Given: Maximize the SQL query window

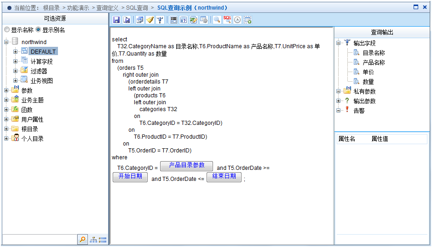Looking at the screenshot, I should [x=416, y=7].
